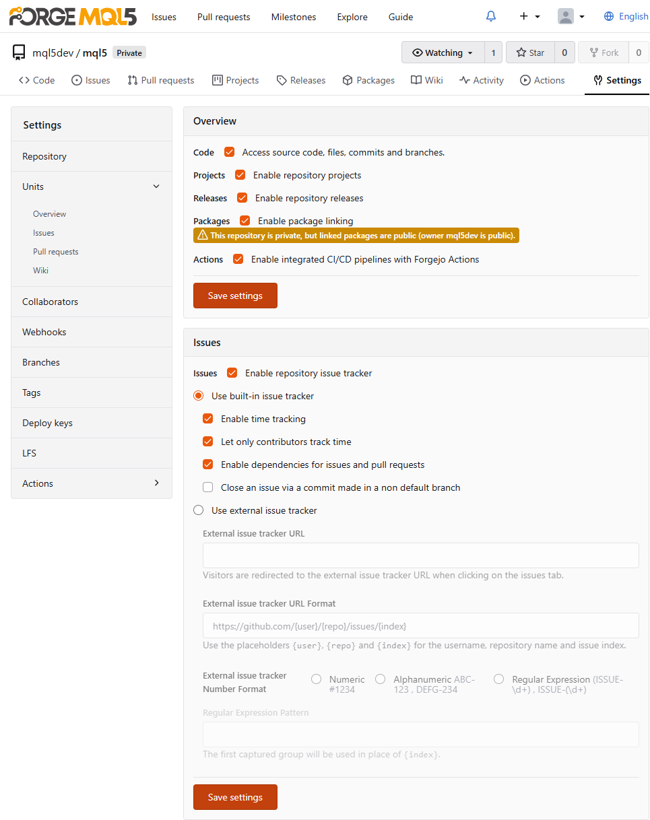Click the Fork button

604,53
